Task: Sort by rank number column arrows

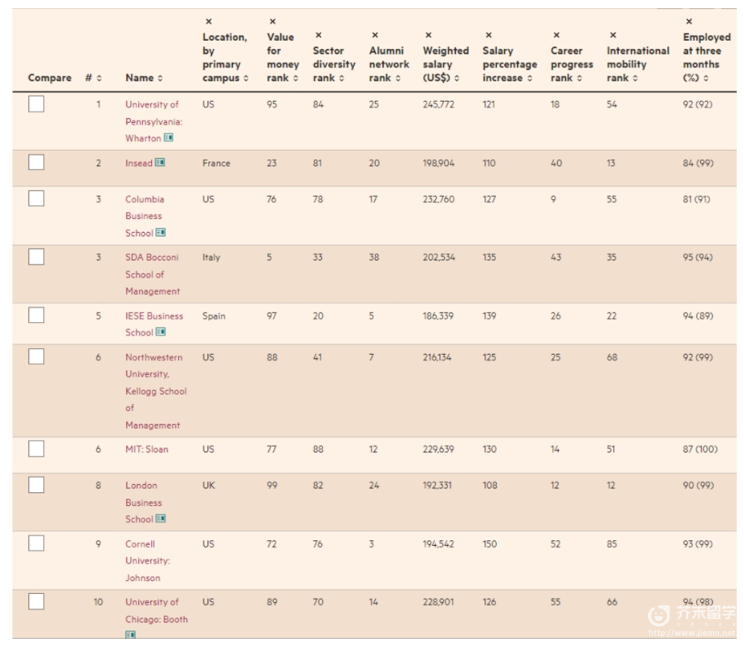Action: (98, 78)
